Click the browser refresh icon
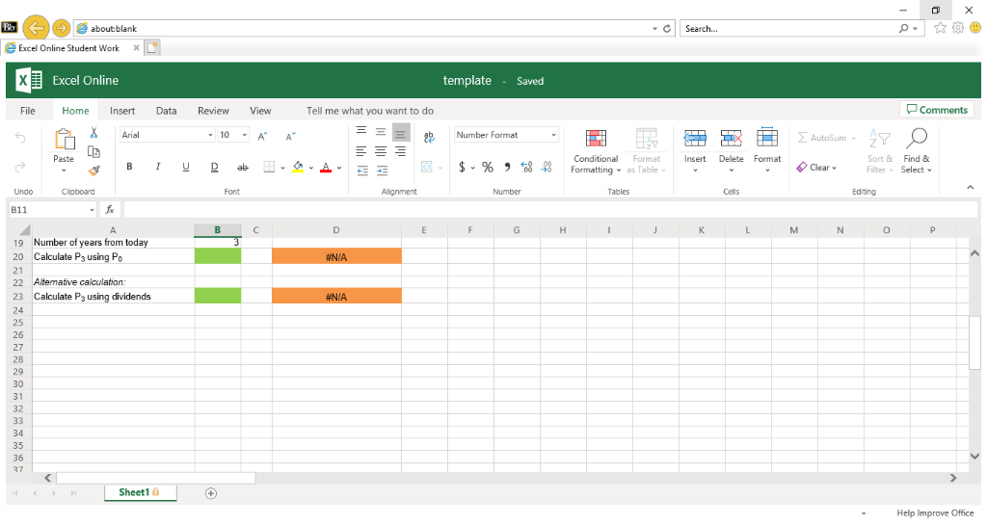987x526 pixels. tap(667, 28)
